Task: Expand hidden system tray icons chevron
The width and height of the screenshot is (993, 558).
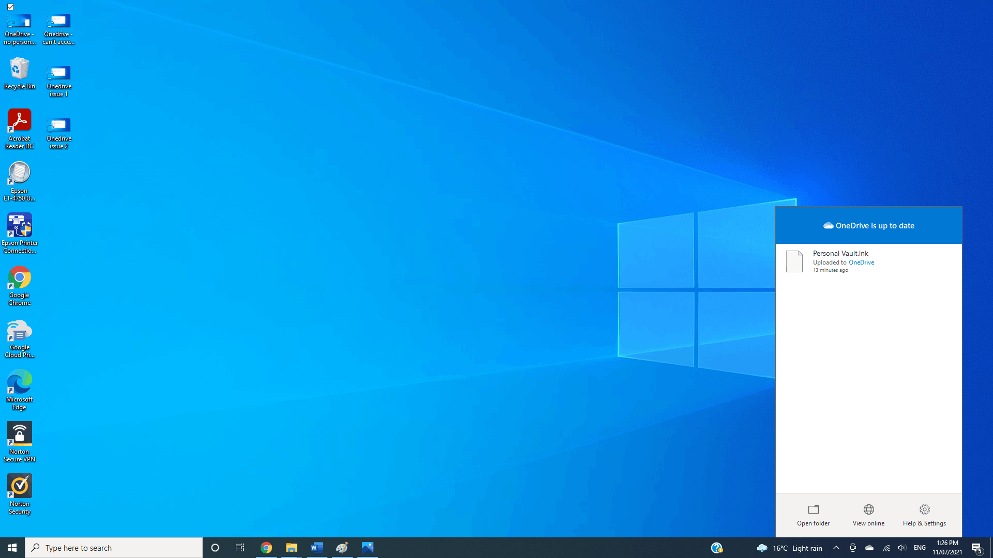Action: [836, 548]
